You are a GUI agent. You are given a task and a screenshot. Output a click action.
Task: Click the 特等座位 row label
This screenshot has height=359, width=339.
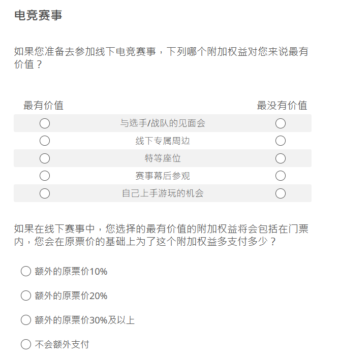[x=163, y=158]
